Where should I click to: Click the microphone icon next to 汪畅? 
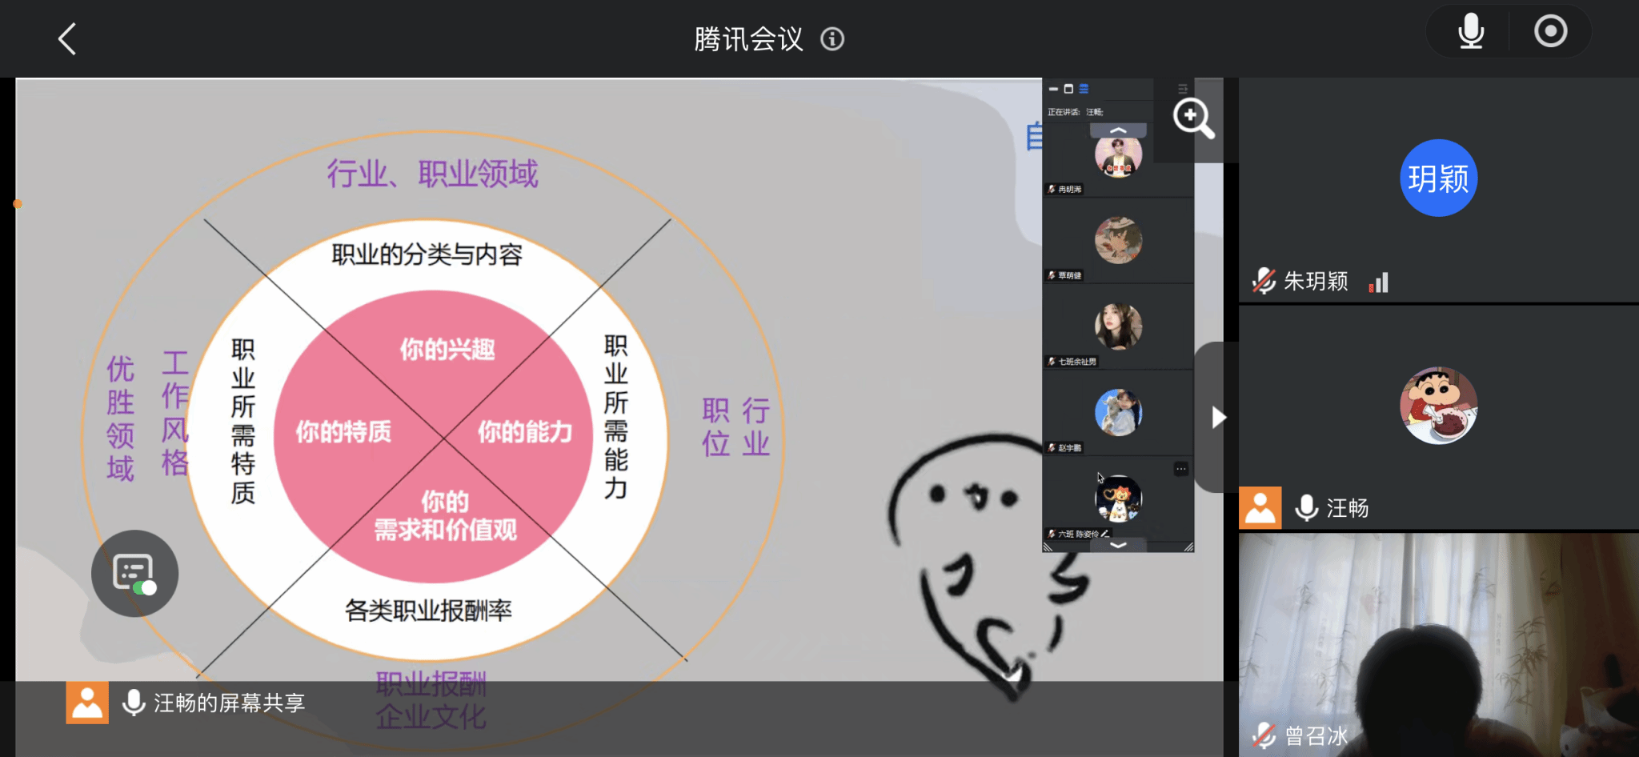point(1306,508)
